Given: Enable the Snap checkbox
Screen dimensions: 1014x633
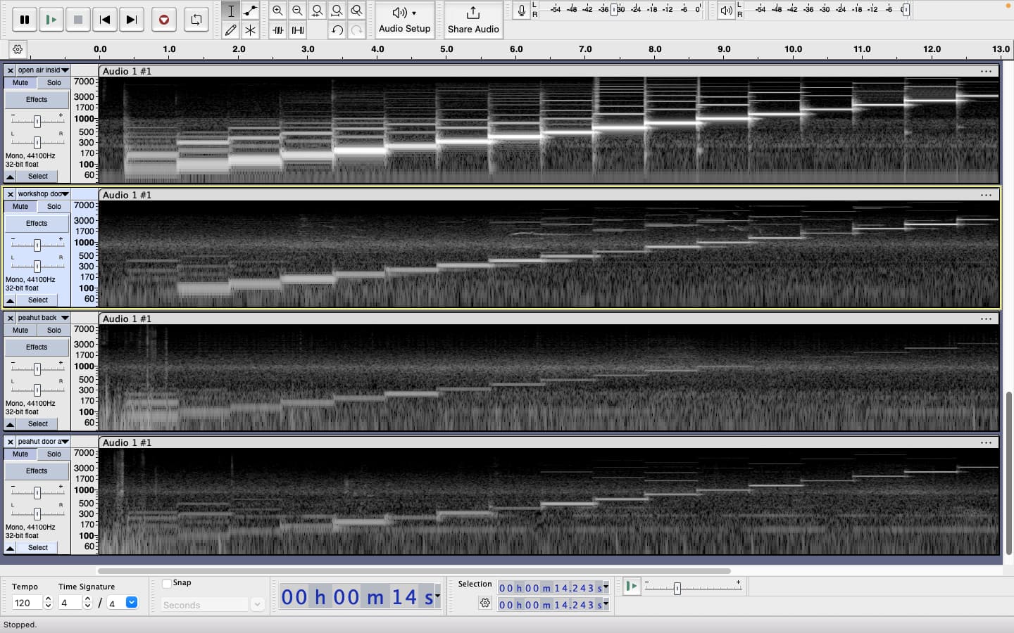Looking at the screenshot, I should pyautogui.click(x=167, y=583).
